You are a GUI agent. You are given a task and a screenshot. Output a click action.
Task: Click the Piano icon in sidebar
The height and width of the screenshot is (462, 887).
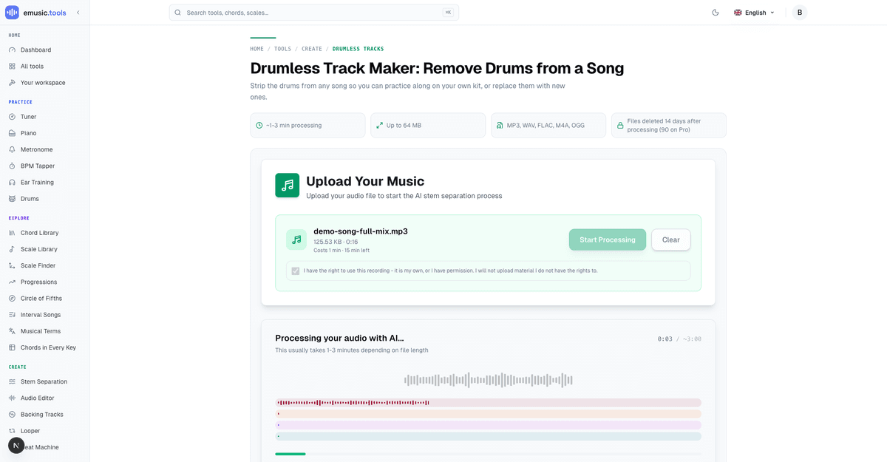(12, 133)
